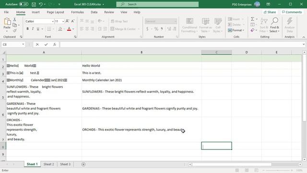Expand the formula bar chevron
This screenshot has height=173, width=307.
click(x=304, y=45)
